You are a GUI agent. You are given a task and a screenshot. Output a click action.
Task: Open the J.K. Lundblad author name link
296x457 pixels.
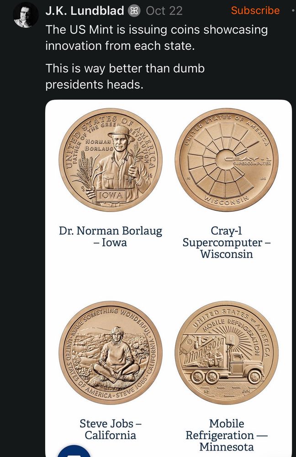tap(85, 11)
